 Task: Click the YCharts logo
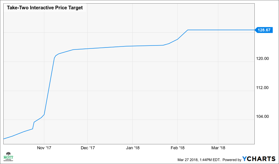coord(259,159)
